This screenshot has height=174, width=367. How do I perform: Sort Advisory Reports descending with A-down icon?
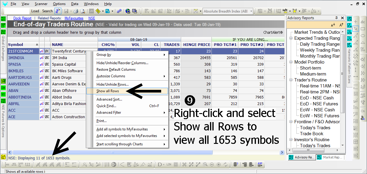(x=333, y=25)
